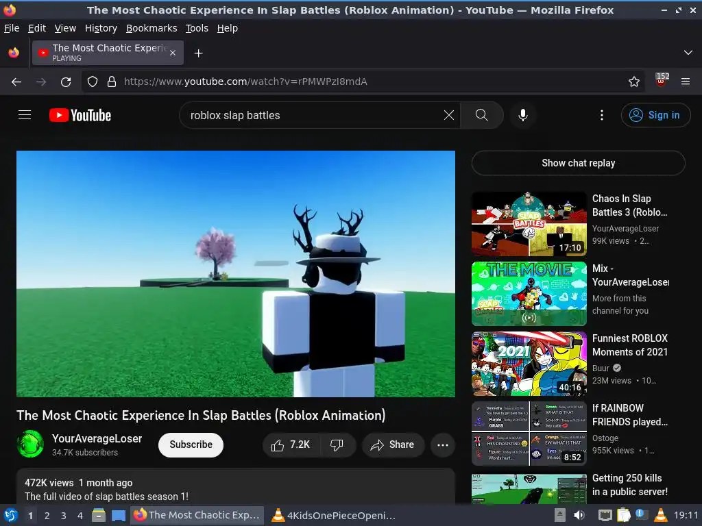The image size is (702, 526).
Task: Open Getting 250 kills thumbnail
Action: [x=529, y=488]
